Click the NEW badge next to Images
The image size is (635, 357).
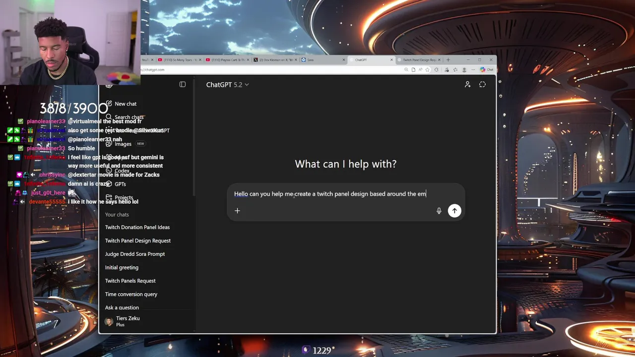[x=140, y=144]
